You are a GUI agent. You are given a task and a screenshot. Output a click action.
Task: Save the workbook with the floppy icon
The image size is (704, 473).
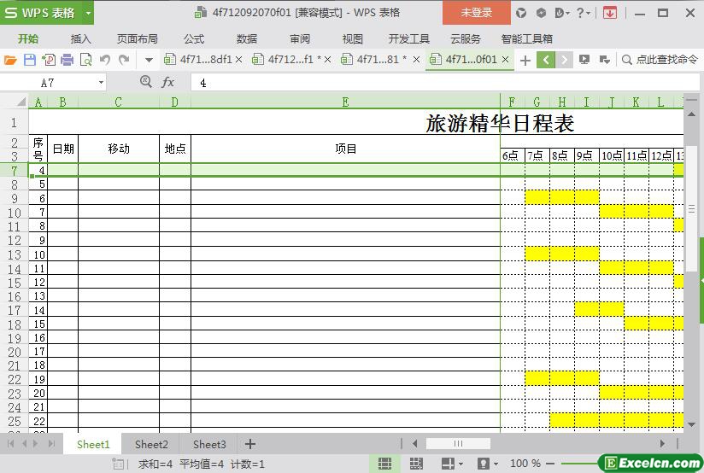click(x=30, y=59)
